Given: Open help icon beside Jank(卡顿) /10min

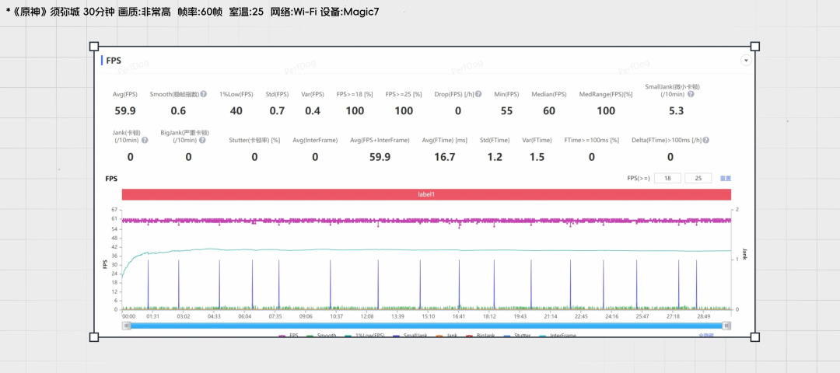Looking at the screenshot, I should tap(145, 140).
